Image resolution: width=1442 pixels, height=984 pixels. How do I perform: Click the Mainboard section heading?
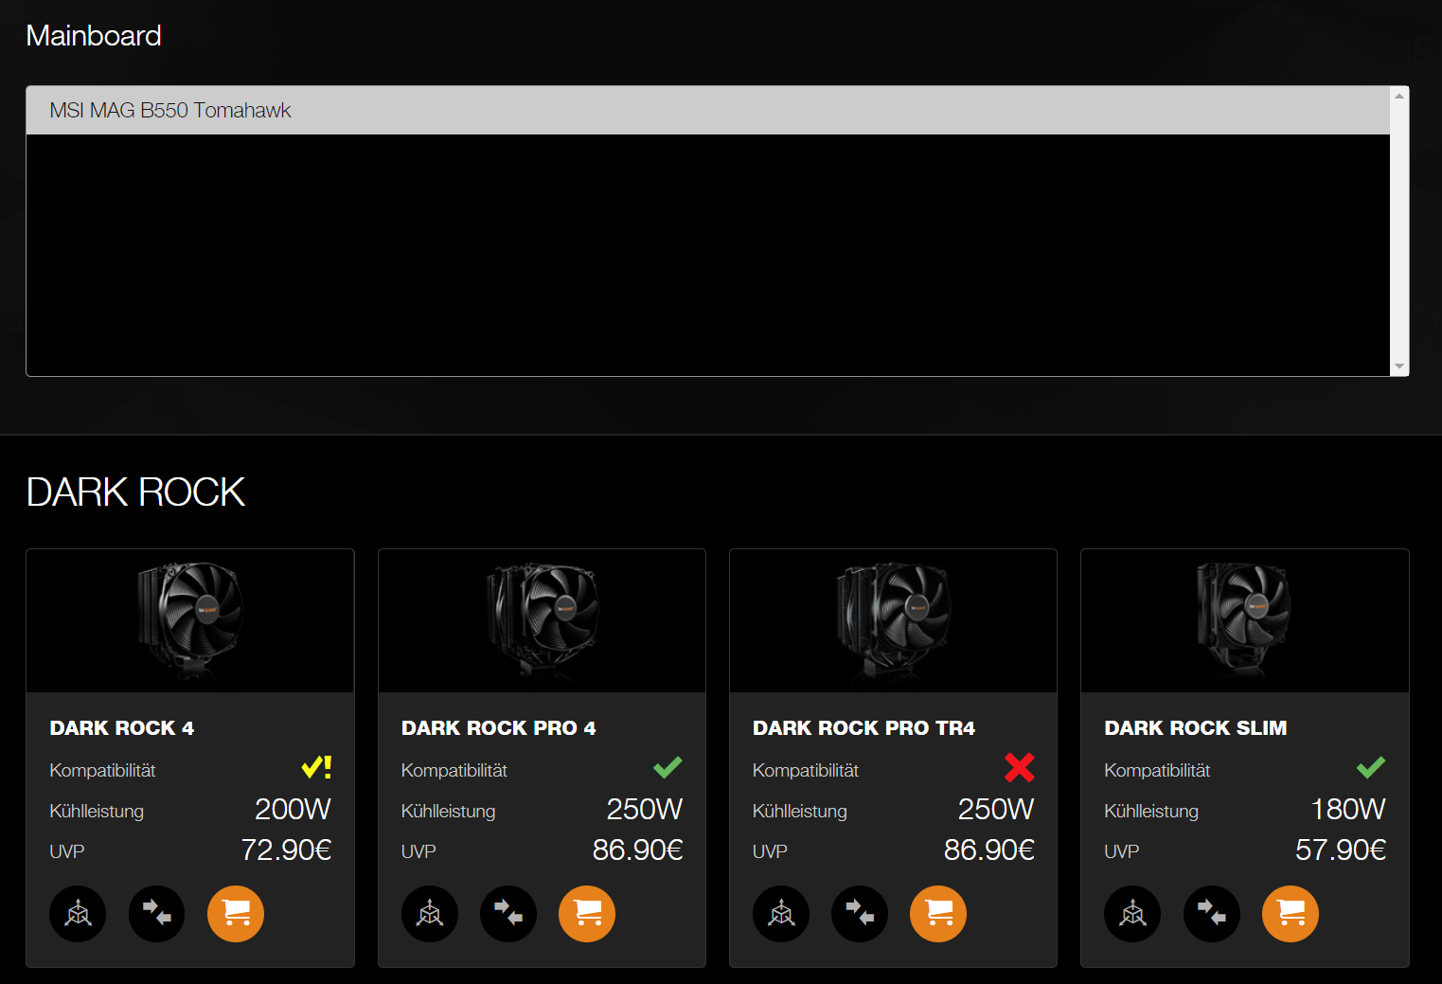coord(94,36)
